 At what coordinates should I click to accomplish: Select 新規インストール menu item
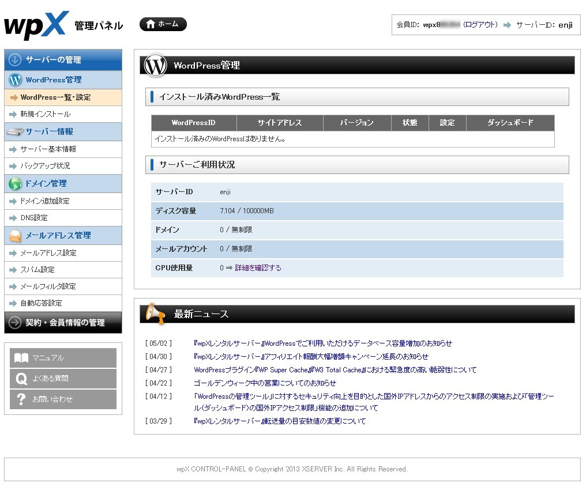[63, 114]
